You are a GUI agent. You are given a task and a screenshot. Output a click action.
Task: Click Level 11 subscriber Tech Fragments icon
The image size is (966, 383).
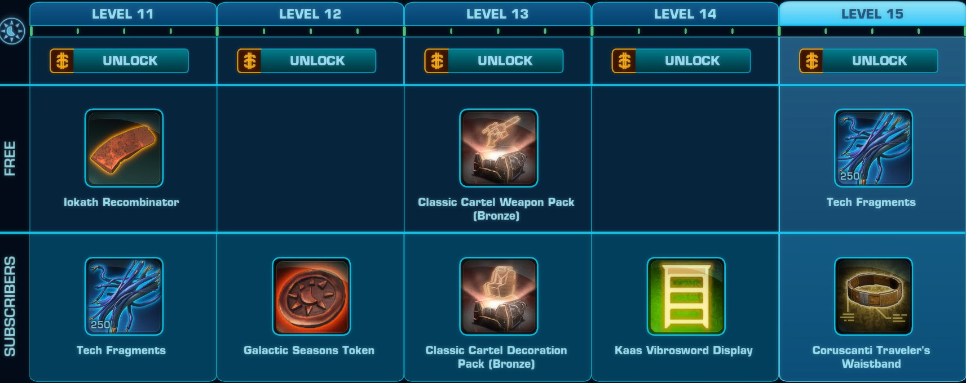tap(124, 296)
